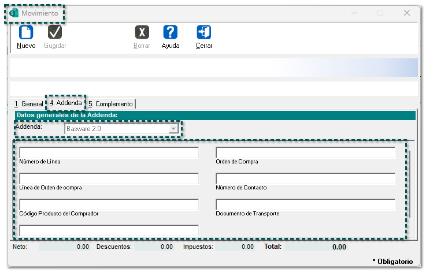Click the Movimiento window app icon
The image size is (426, 272).
pyautogui.click(x=14, y=13)
